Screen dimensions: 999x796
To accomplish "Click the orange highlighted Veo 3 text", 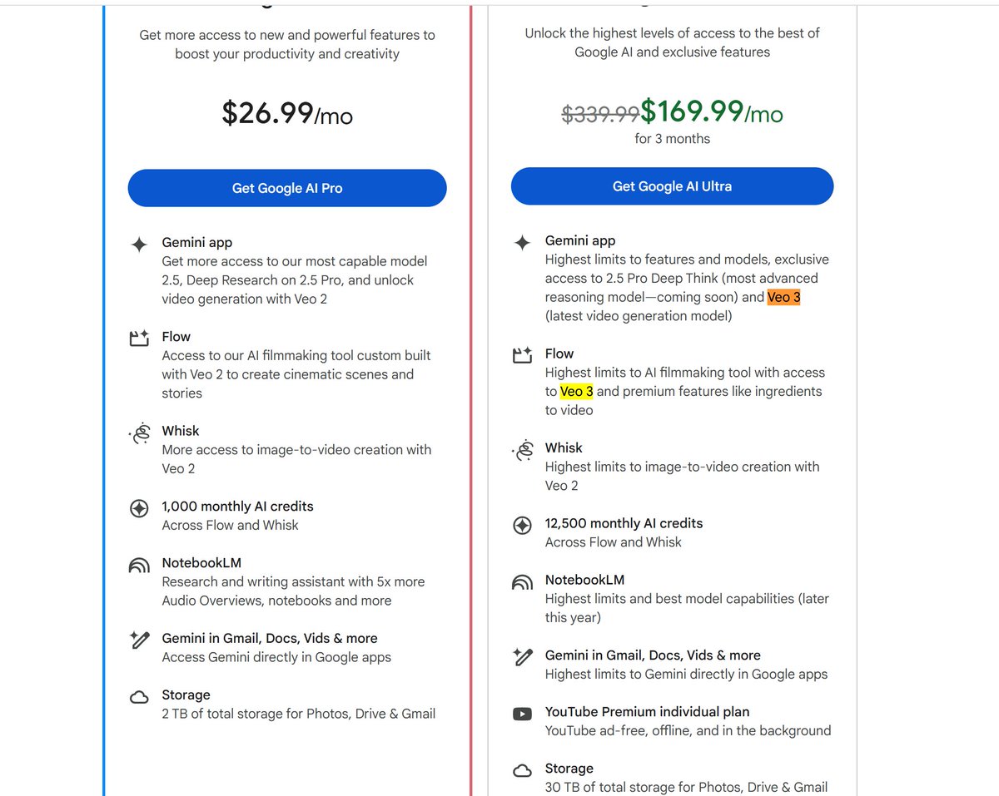I will tap(783, 297).
